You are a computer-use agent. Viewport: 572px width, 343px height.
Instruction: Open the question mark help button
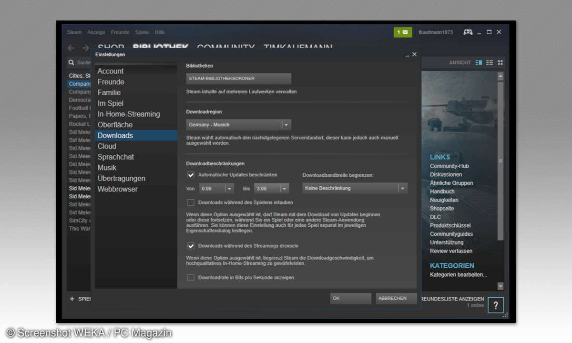(496, 305)
